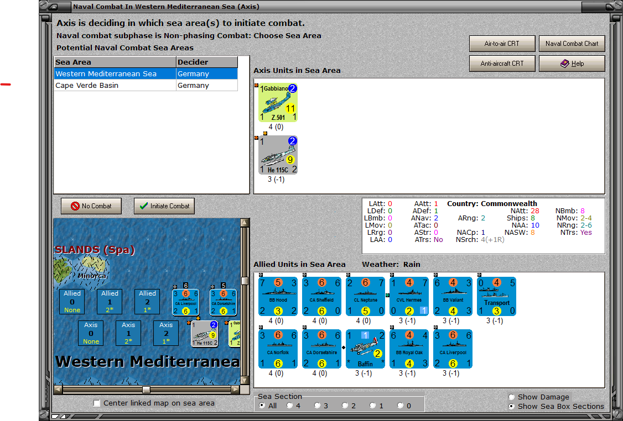
Task: Select the CA Sheffield cruiser counter
Action: [322, 296]
